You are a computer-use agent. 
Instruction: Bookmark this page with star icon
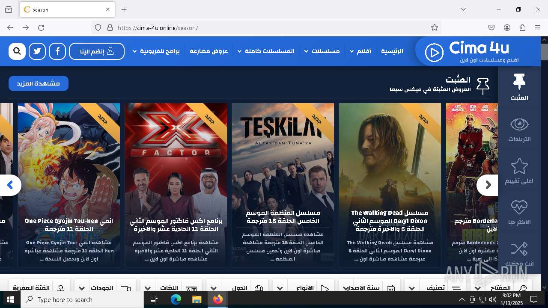[435, 28]
